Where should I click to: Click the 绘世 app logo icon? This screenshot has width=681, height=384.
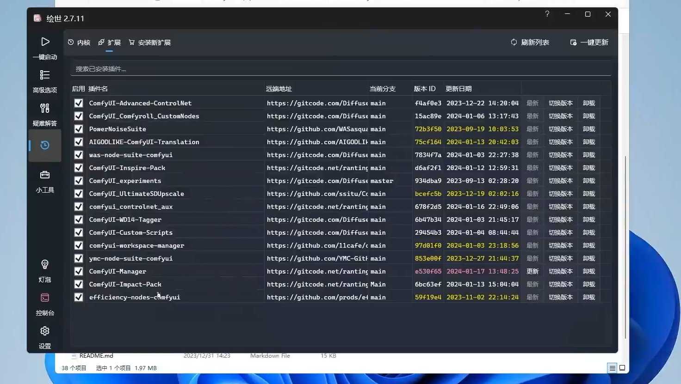click(x=37, y=18)
